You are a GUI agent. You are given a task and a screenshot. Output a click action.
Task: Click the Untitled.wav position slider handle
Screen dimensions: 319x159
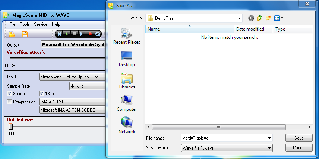coord(11,127)
